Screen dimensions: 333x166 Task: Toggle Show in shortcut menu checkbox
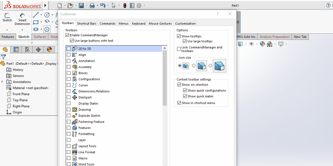click(179, 103)
